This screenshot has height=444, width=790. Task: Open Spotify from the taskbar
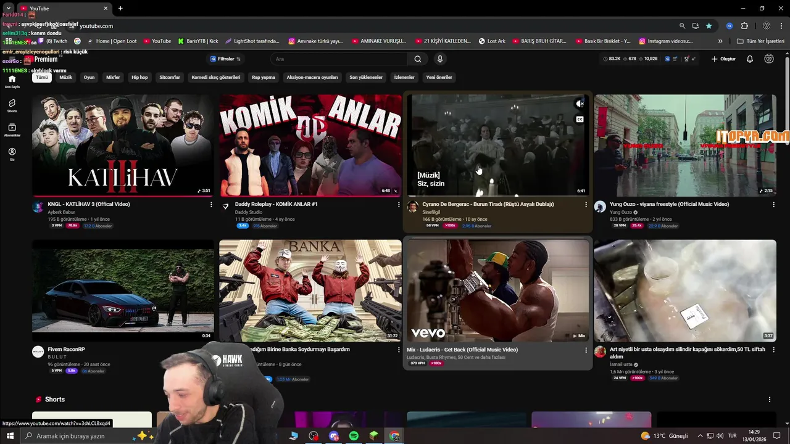354,436
